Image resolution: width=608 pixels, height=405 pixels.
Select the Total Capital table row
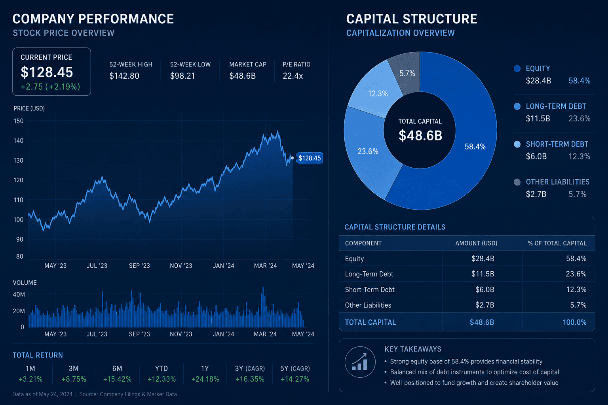point(467,322)
